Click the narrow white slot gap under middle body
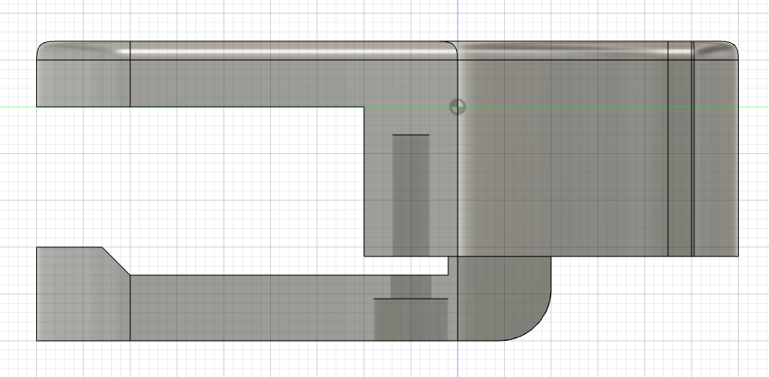 click(406, 265)
